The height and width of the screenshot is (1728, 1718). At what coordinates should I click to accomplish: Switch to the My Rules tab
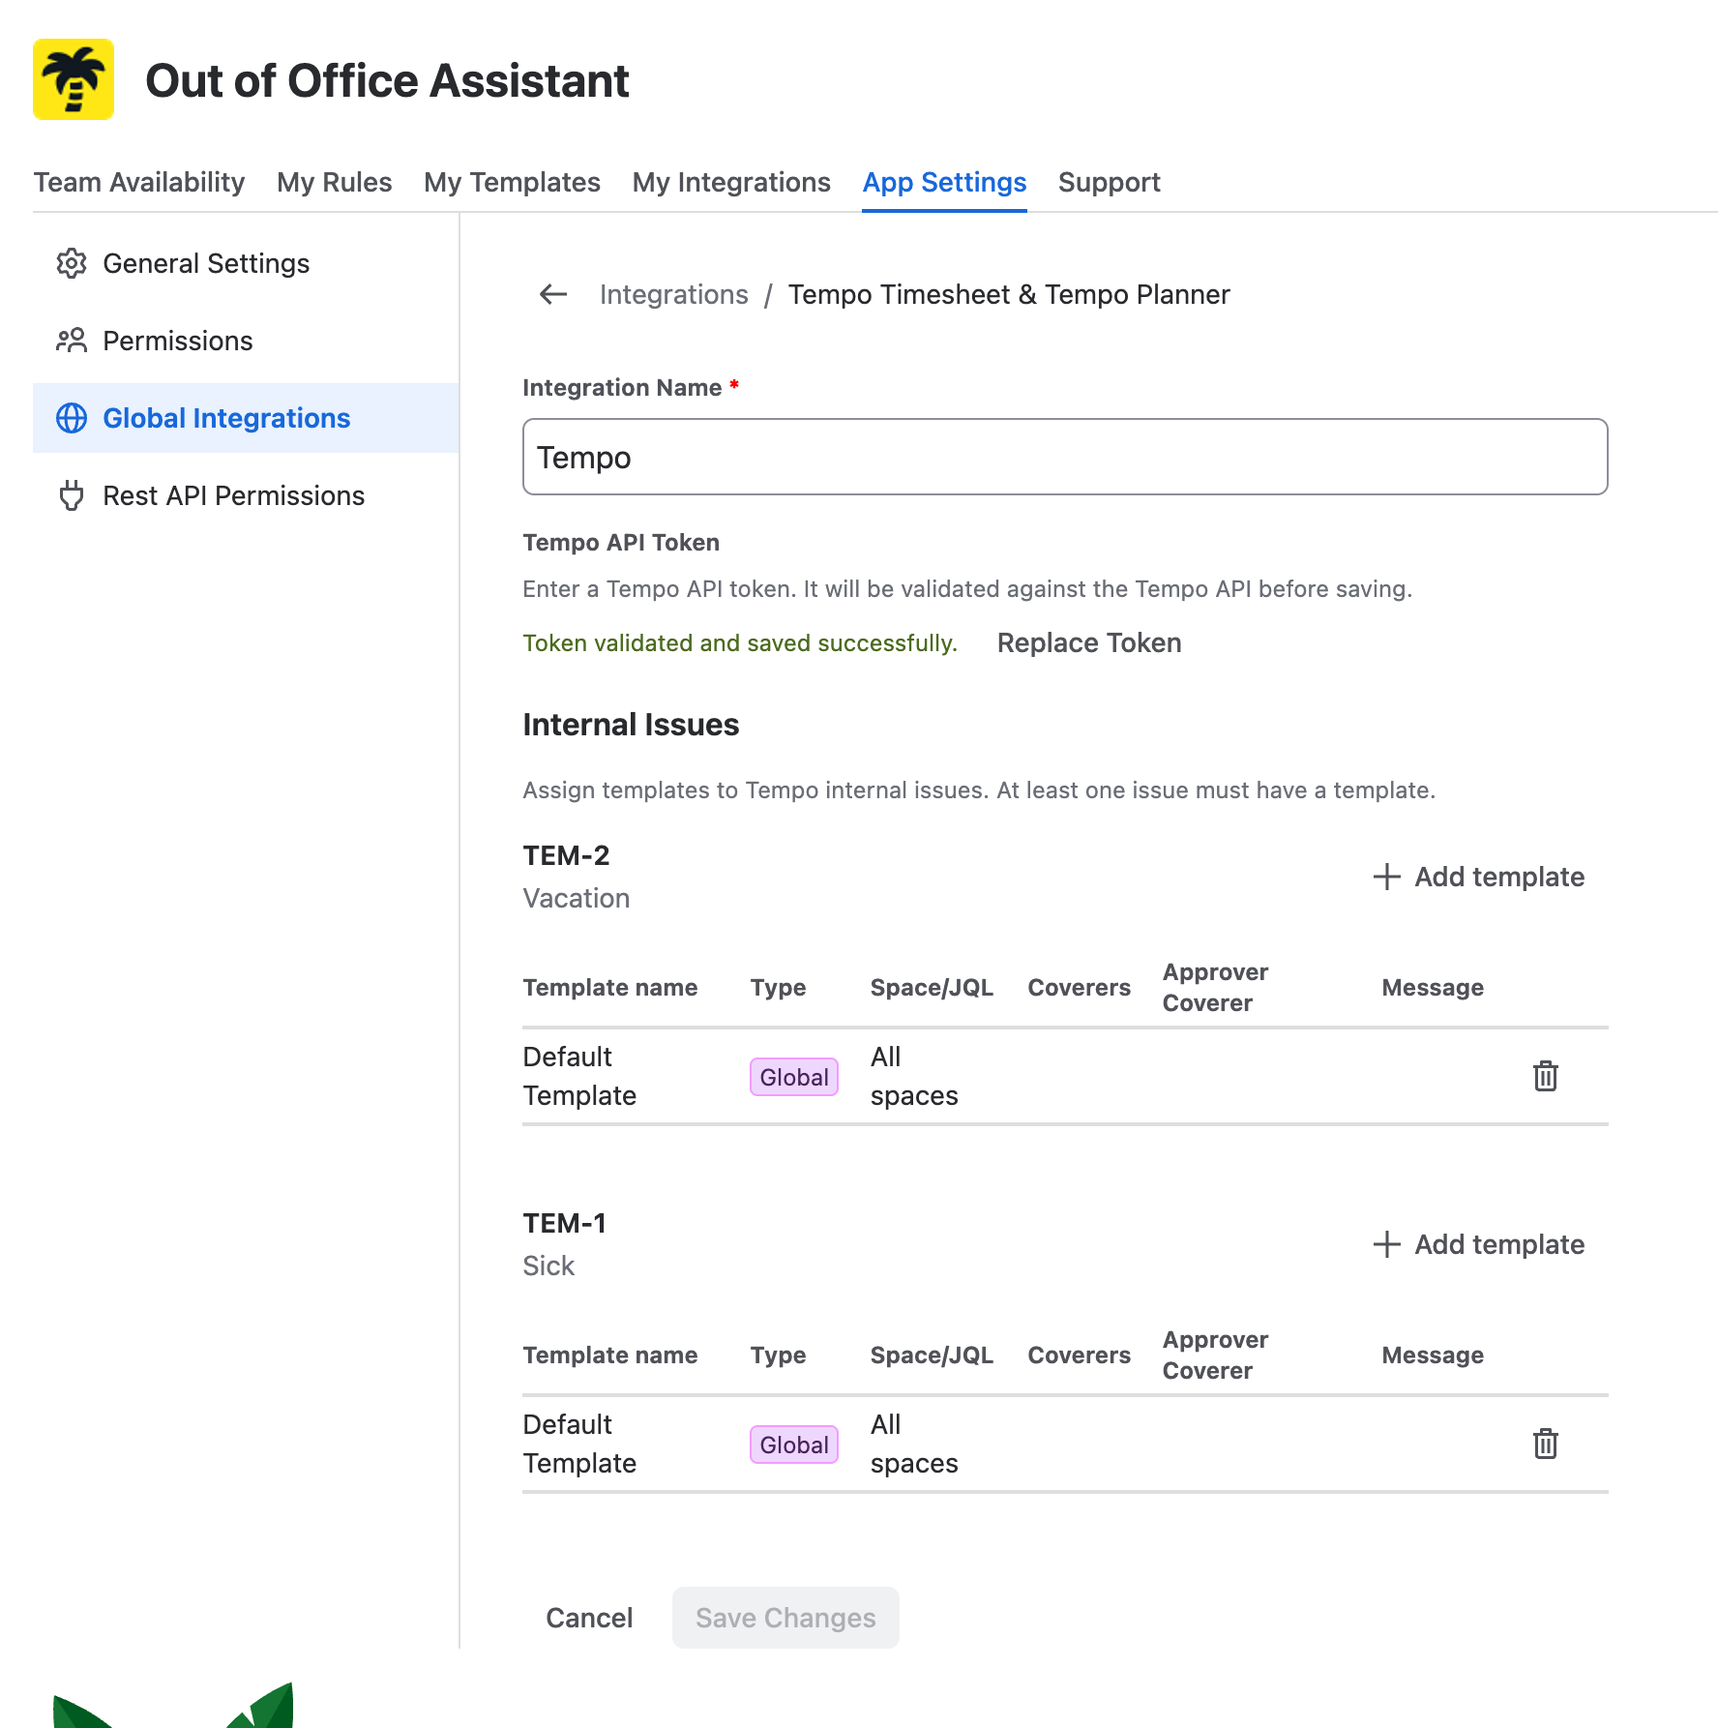tap(335, 182)
